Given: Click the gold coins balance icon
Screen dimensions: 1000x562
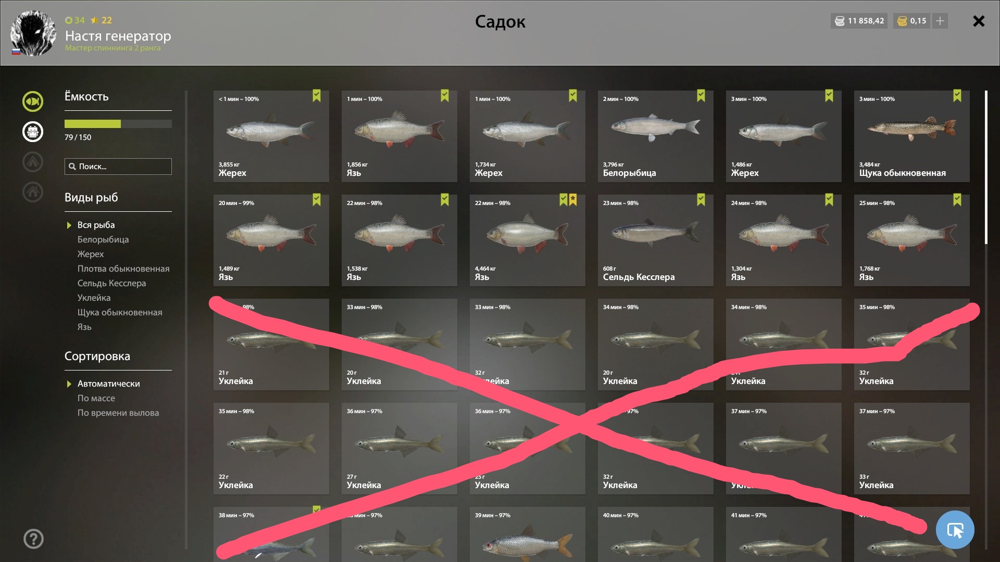Looking at the screenshot, I should (x=903, y=21).
